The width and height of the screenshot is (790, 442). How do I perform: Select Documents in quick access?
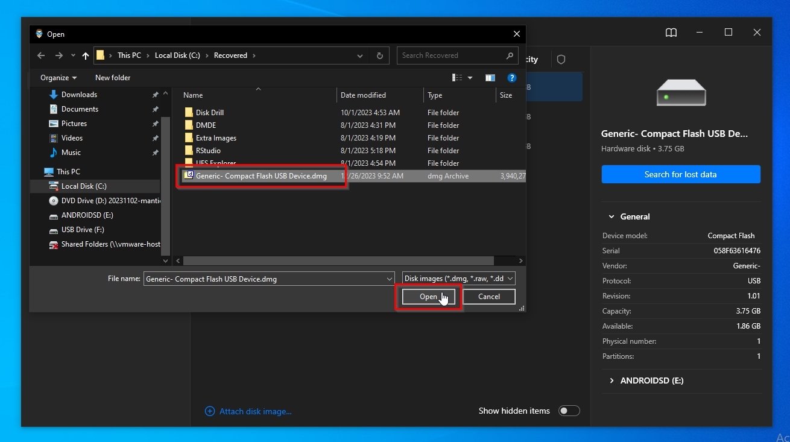80,109
